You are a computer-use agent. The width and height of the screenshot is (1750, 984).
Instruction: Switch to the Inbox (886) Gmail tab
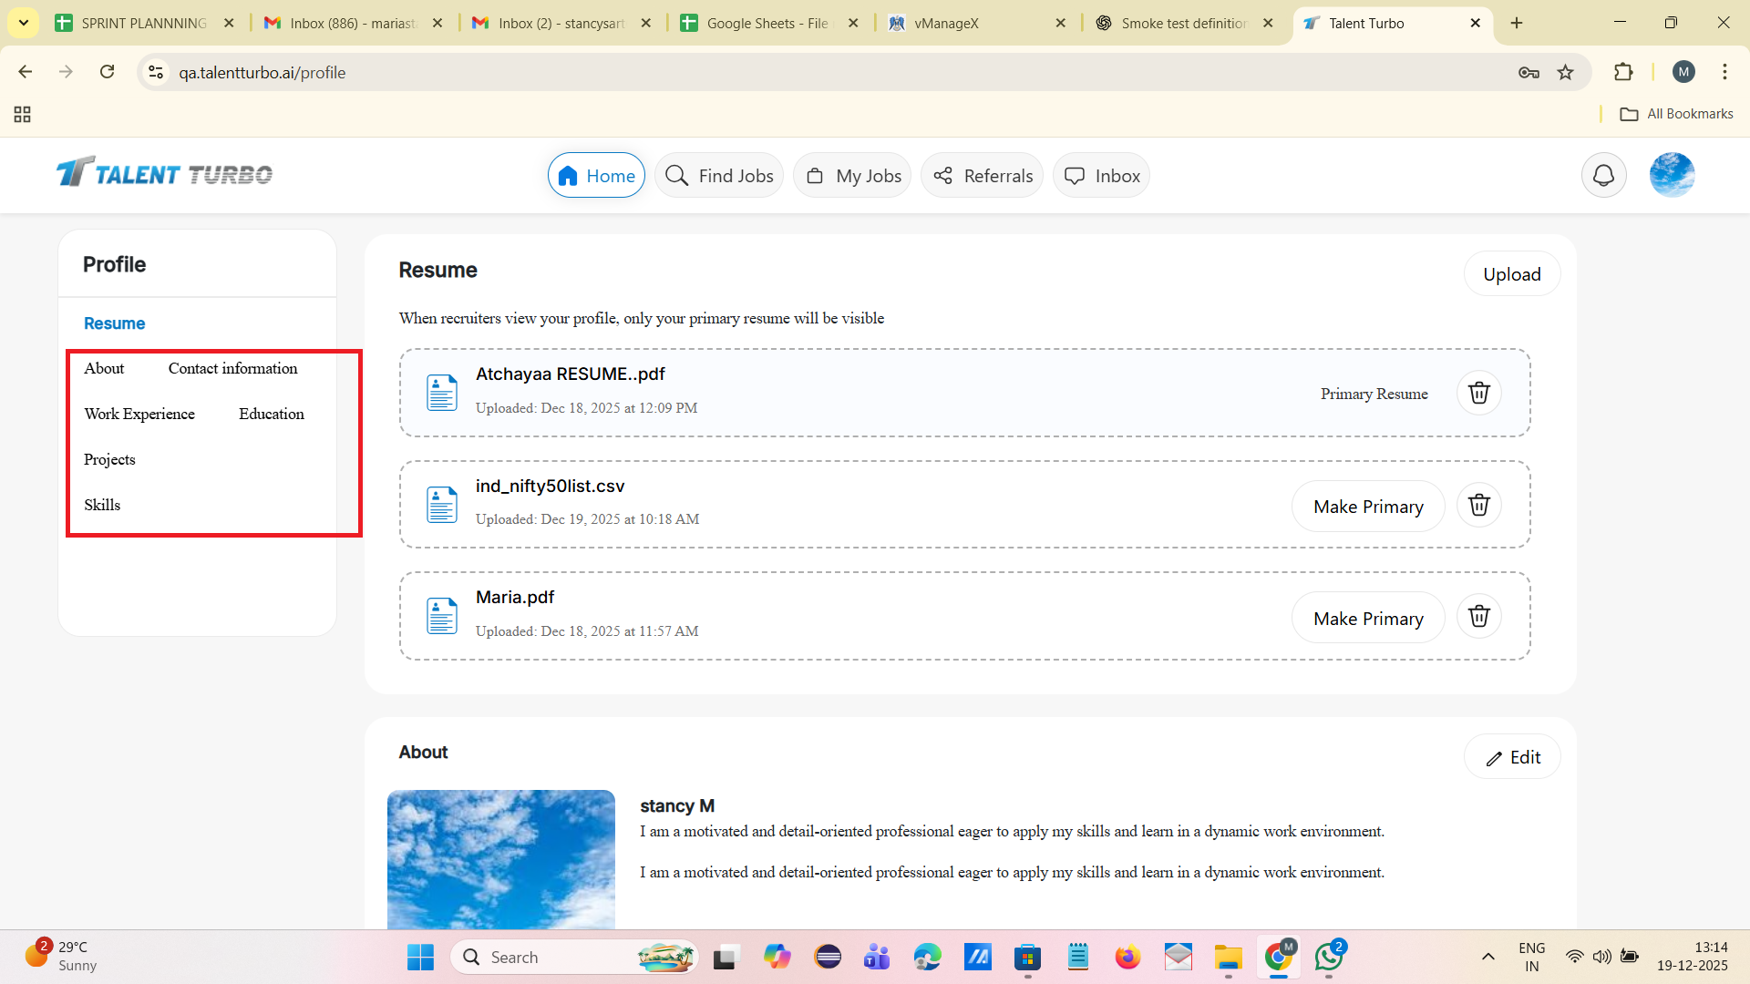coord(352,23)
